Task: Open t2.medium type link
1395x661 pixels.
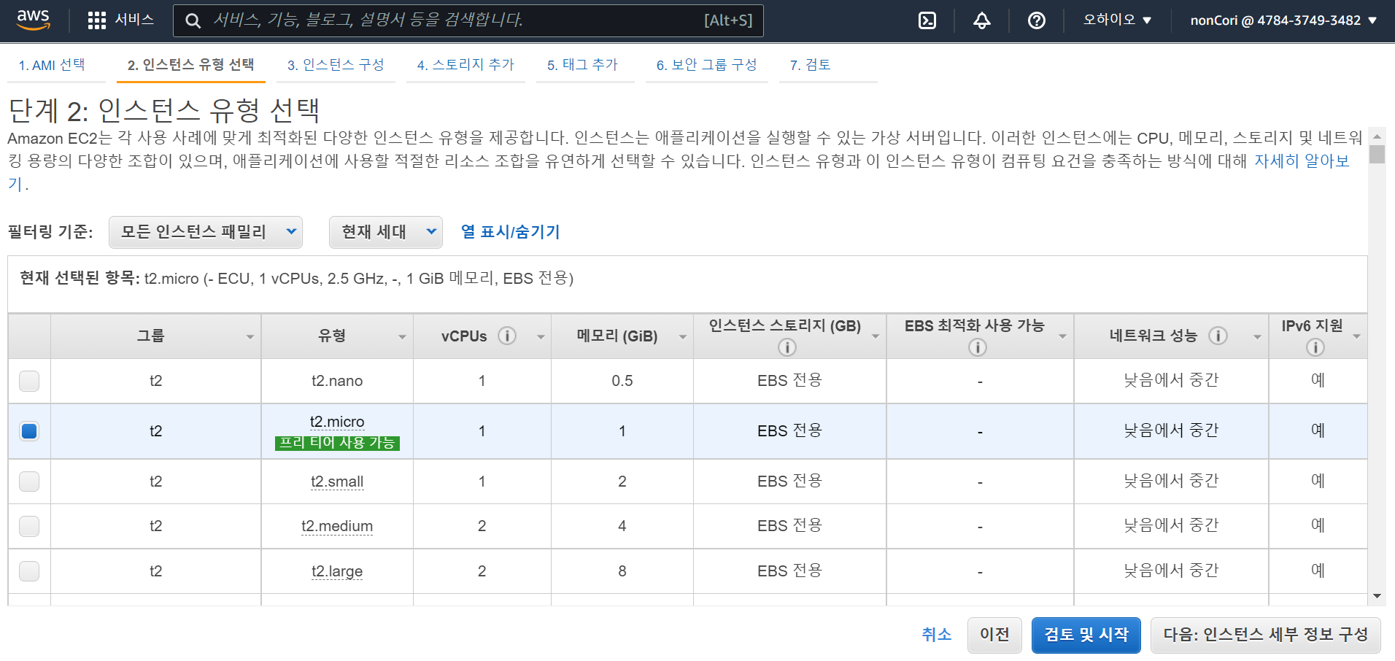Action: [x=337, y=526]
